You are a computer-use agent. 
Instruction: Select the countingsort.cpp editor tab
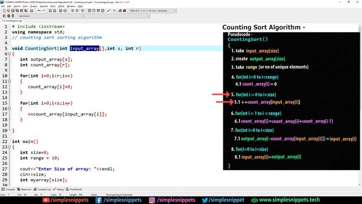(x=12, y=21)
